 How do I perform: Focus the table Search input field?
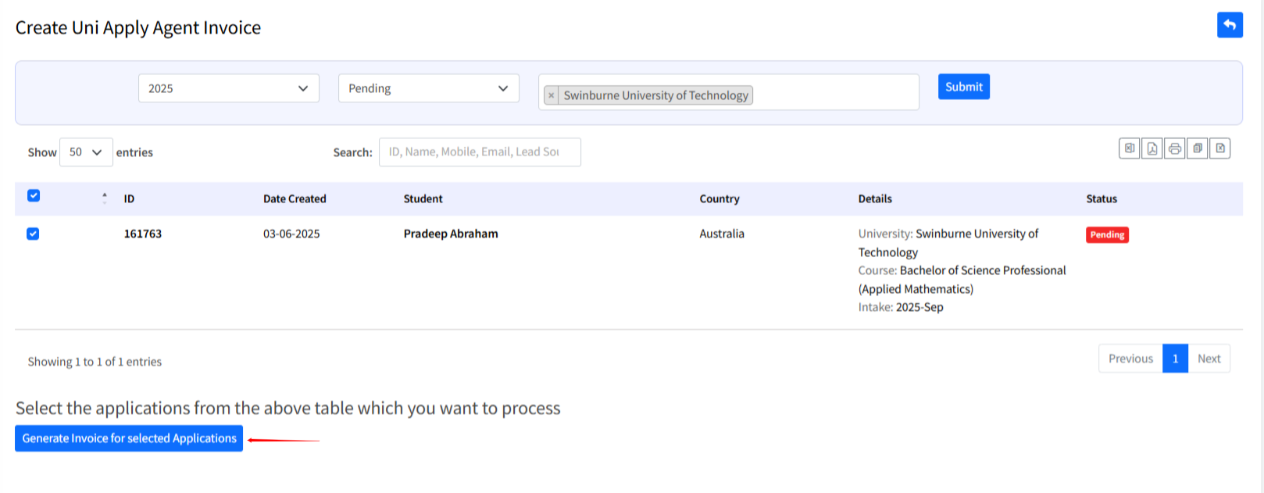coord(480,152)
